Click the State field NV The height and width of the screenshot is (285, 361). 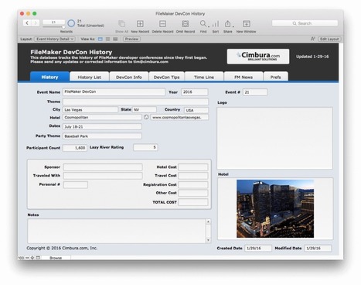[145, 110]
